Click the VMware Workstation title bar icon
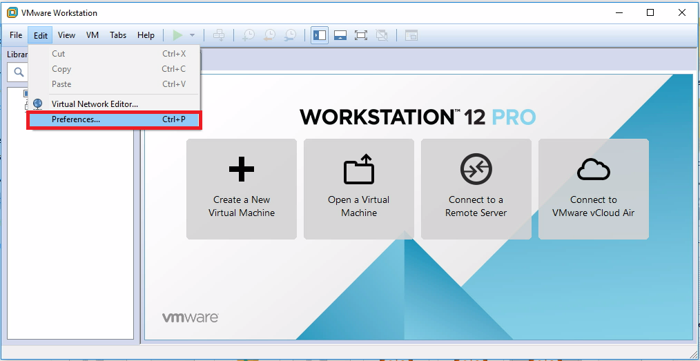This screenshot has width=700, height=361. (12, 13)
